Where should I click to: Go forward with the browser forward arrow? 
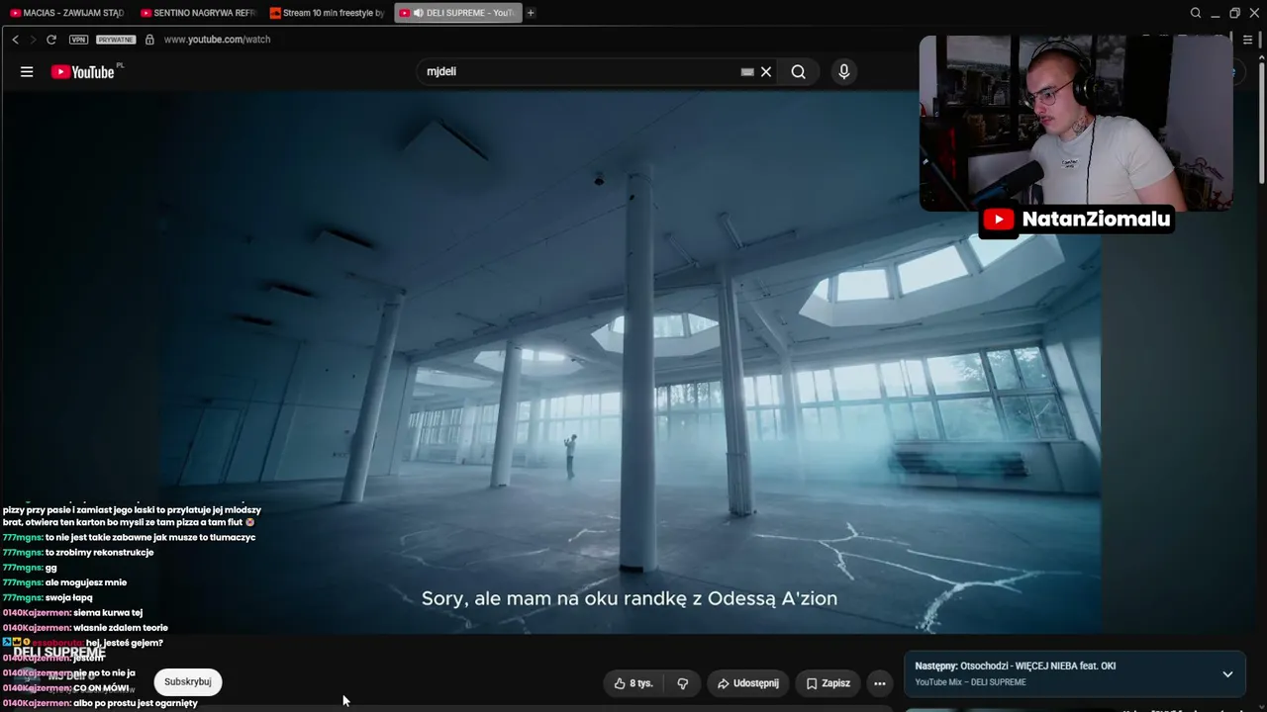click(33, 40)
